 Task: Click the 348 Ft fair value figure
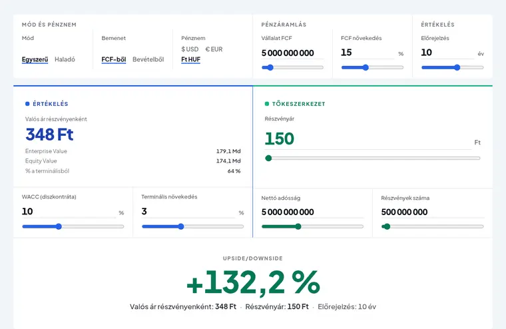point(49,135)
